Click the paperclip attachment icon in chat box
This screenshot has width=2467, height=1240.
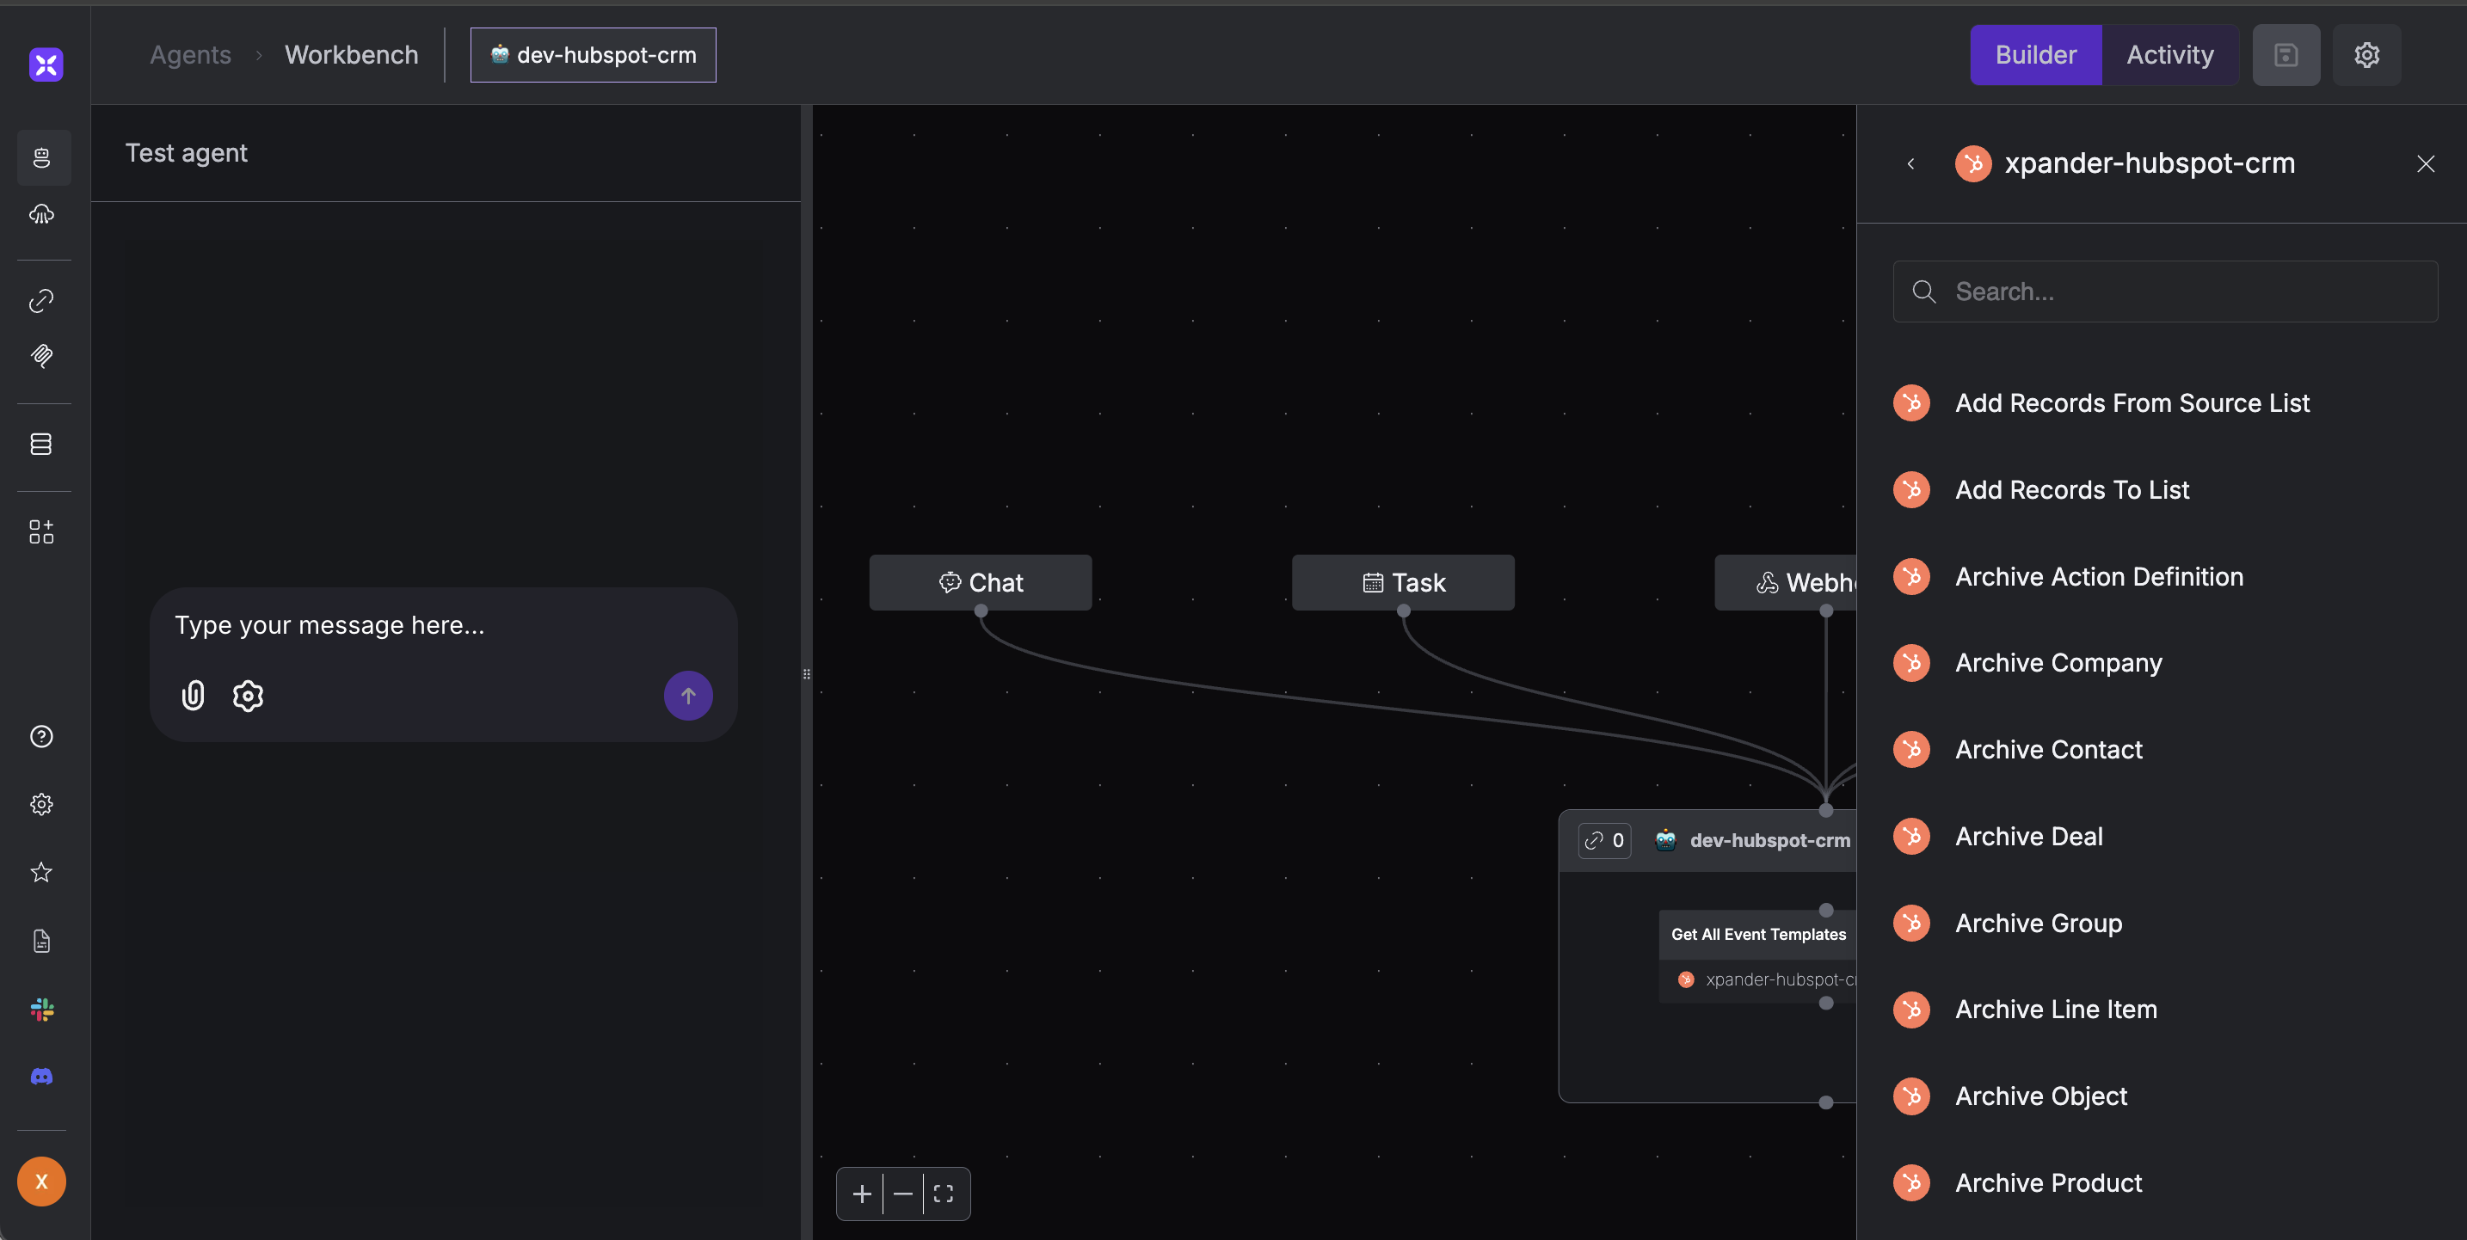[193, 695]
